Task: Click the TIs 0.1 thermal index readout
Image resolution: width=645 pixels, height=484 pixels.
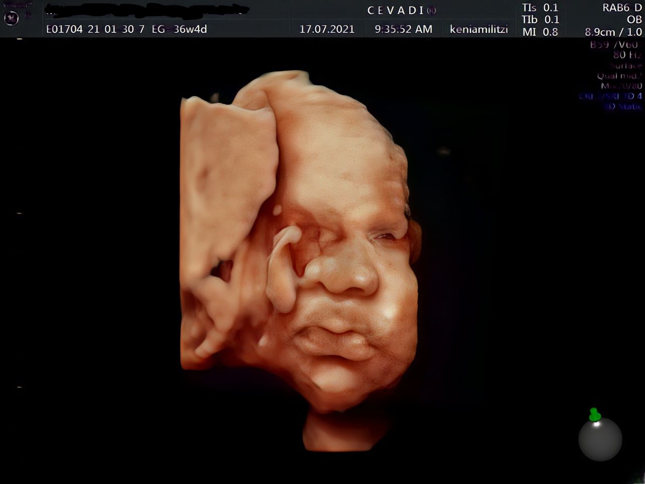Action: [x=540, y=8]
